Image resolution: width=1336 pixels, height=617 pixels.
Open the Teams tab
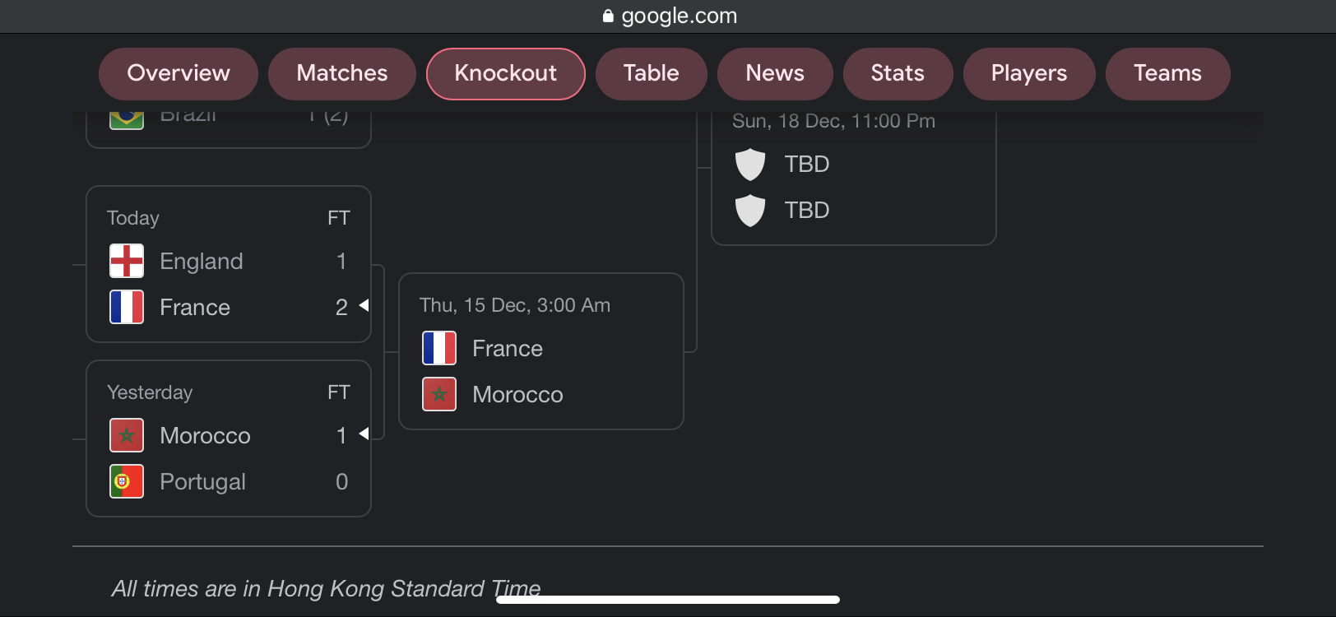pyautogui.click(x=1167, y=73)
